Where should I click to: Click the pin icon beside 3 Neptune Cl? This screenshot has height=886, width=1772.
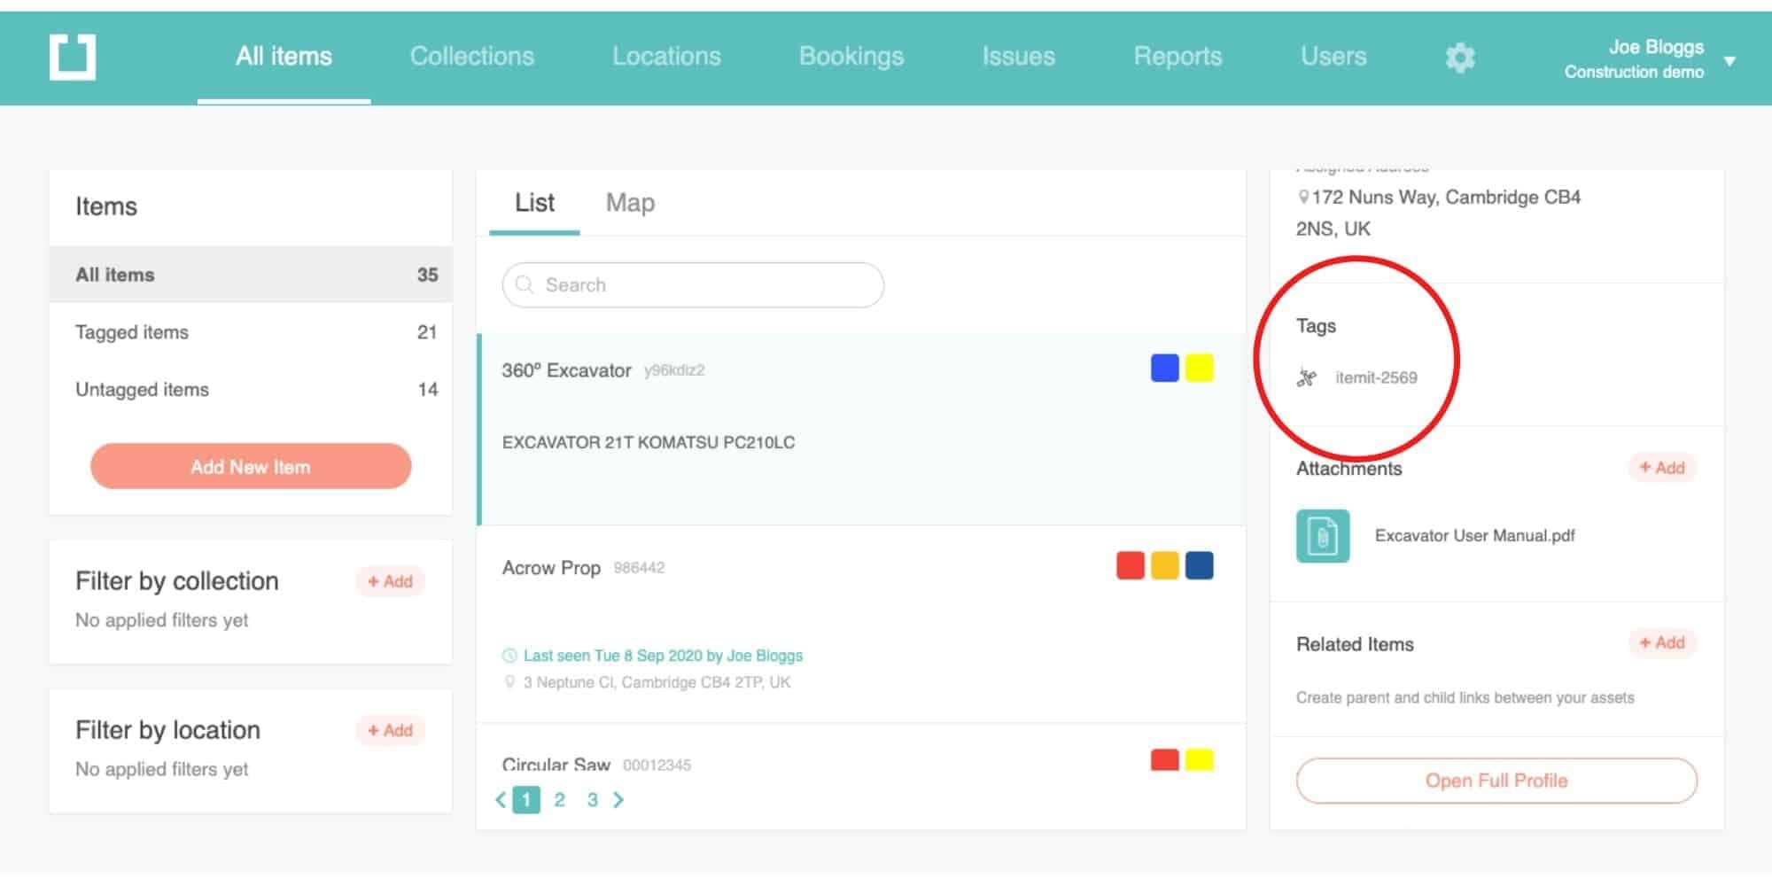tap(509, 682)
